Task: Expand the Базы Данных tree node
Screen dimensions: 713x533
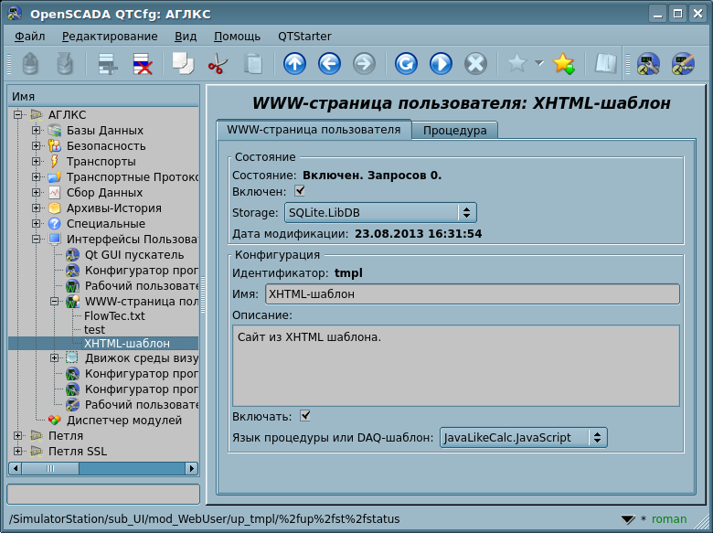Action: [x=37, y=131]
